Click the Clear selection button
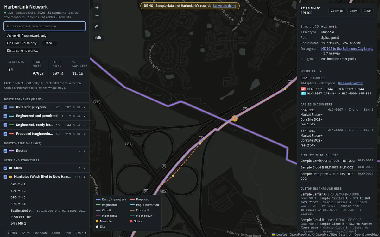380x237 pixels. coord(367,11)
